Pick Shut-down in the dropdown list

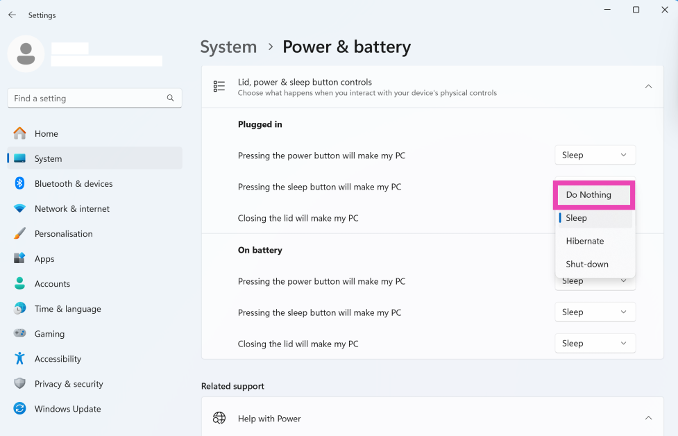(x=587, y=265)
